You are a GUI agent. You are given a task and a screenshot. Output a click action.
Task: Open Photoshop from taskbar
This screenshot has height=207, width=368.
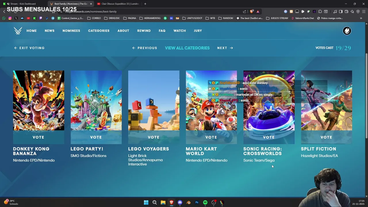click(x=197, y=202)
